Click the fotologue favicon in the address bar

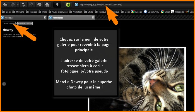click(x=76, y=5)
